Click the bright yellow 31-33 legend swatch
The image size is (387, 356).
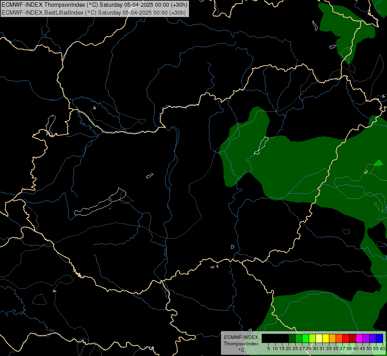[x=326, y=338]
